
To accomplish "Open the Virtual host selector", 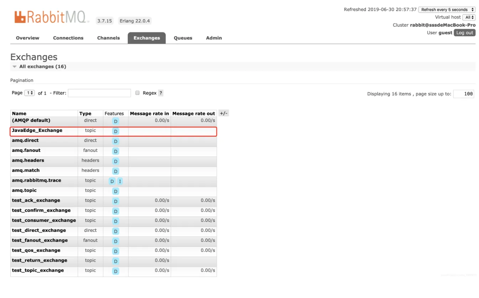I will pos(469,17).
